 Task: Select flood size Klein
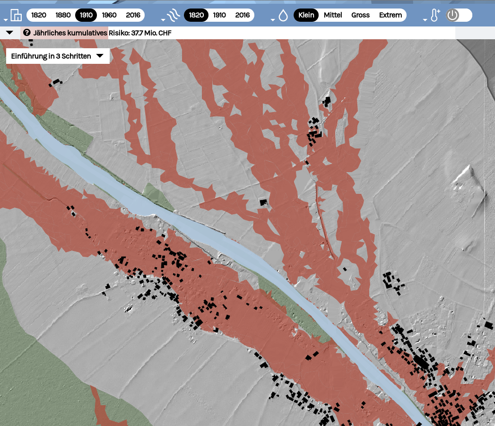click(x=306, y=15)
